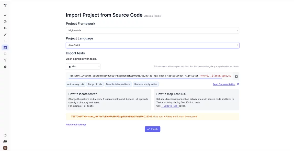Click the Testomat.io logo icon
Screen dimensions: 294x151
click(5, 5)
